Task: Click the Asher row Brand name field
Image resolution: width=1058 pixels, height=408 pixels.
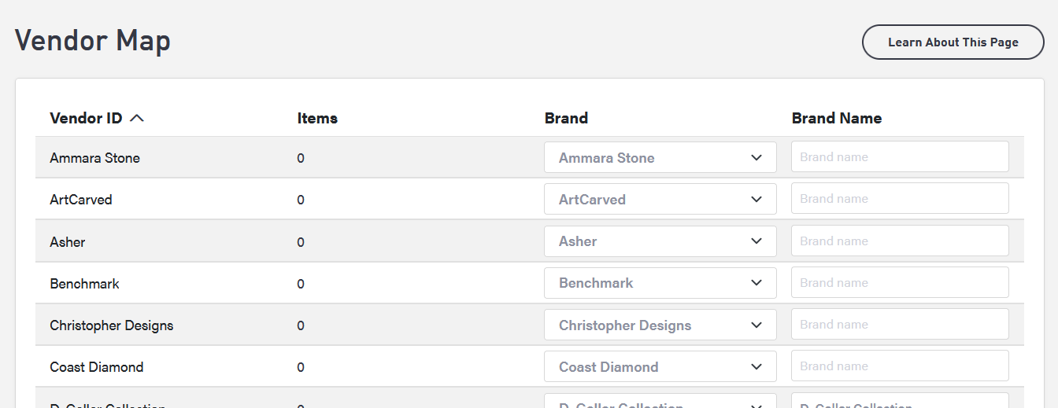Action: [899, 241]
